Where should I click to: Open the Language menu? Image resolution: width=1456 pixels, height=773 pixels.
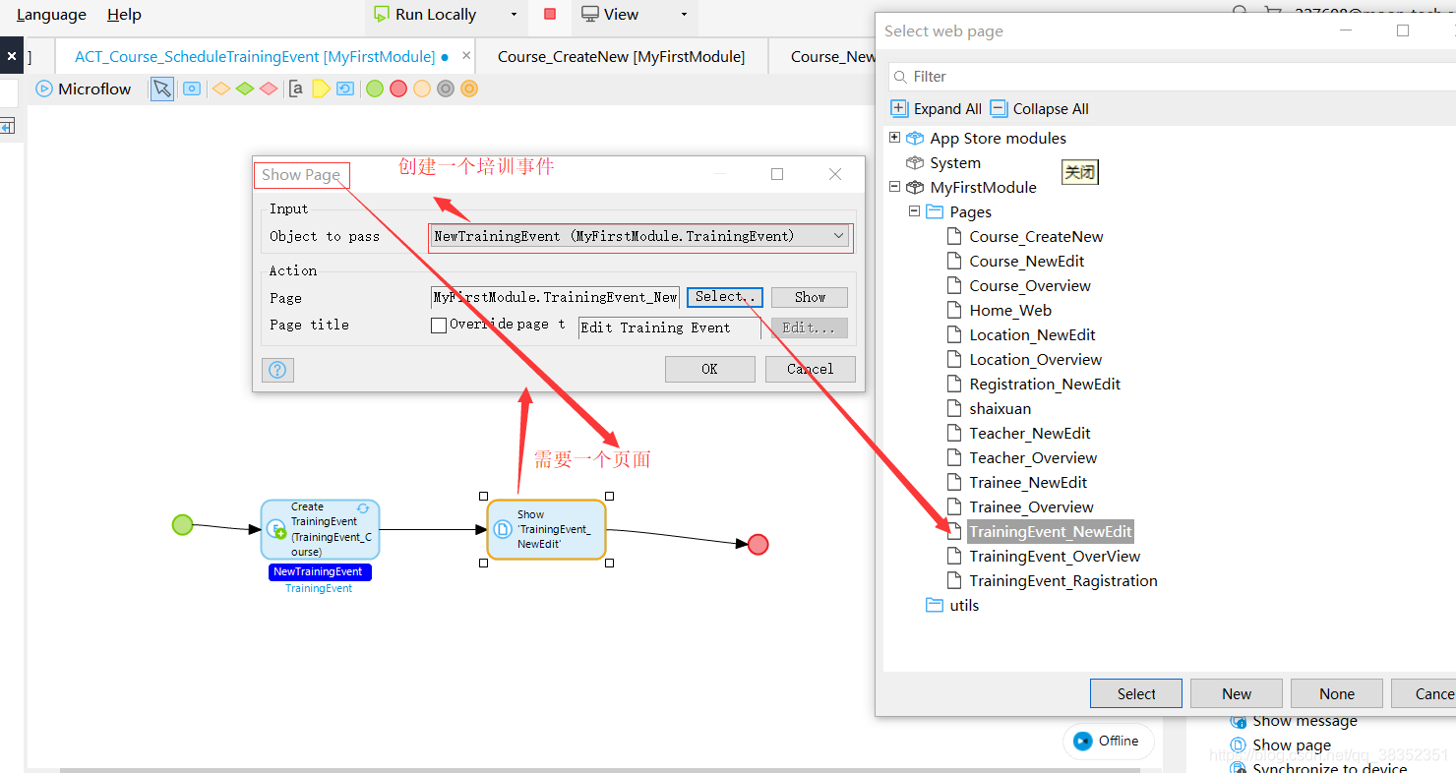pyautogui.click(x=51, y=15)
